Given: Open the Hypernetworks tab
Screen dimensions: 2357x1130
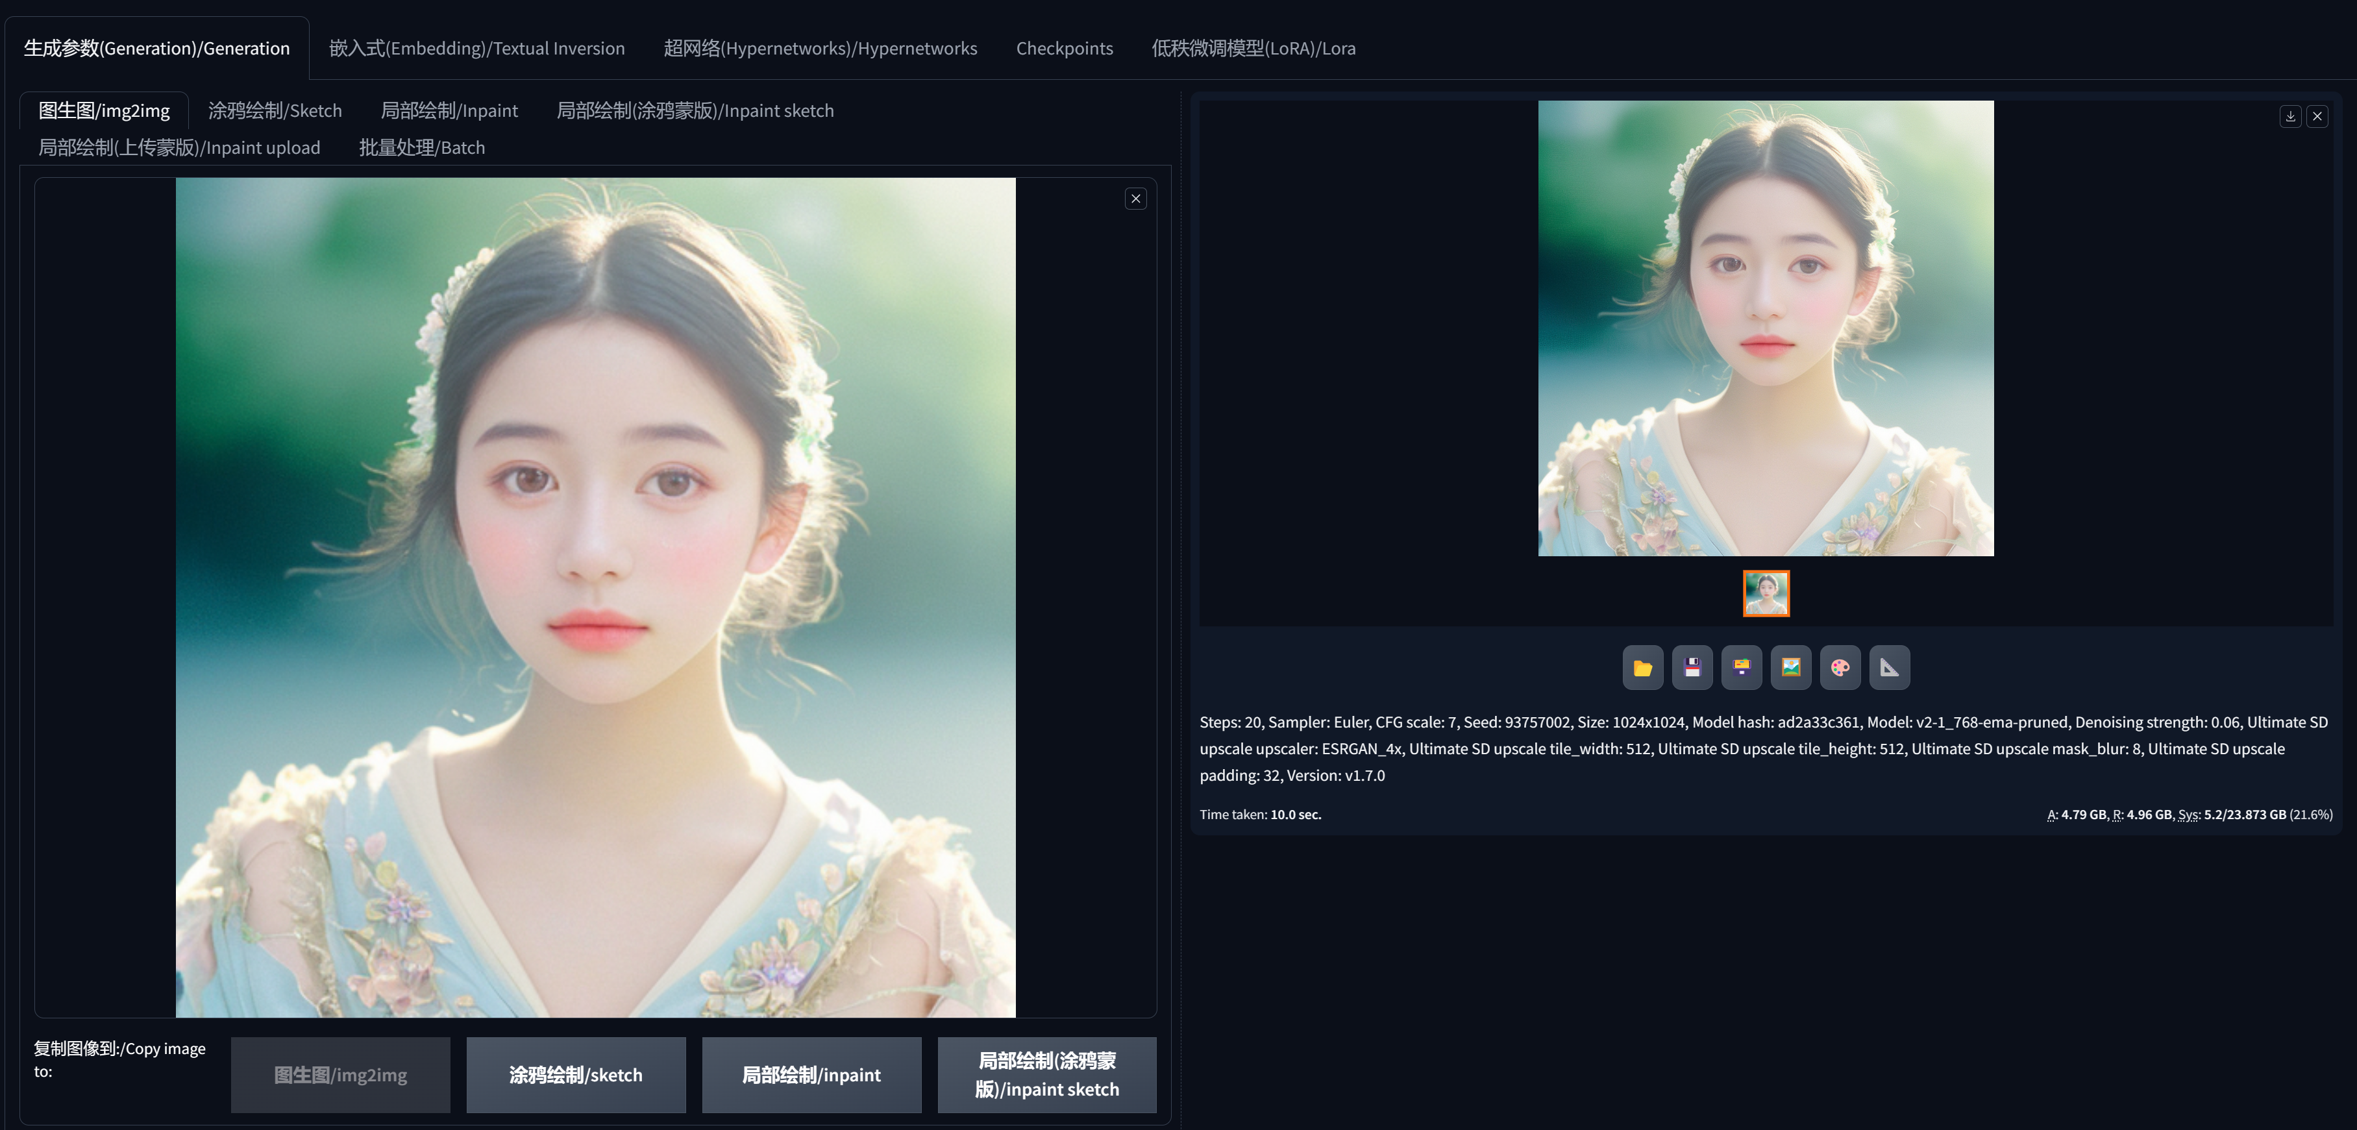Looking at the screenshot, I should click(x=820, y=49).
